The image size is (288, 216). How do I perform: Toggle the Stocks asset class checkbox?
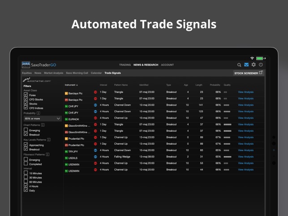26,104
